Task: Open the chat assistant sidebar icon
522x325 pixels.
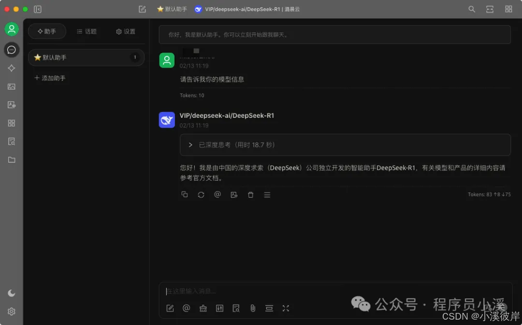Action: tap(12, 50)
